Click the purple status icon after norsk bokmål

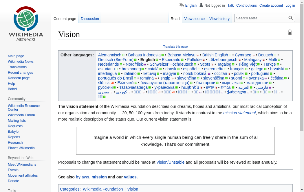click(x=209, y=74)
